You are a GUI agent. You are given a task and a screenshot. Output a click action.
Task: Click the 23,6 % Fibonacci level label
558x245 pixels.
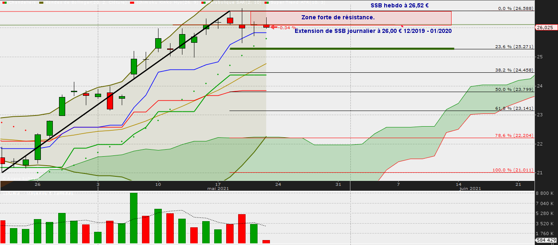pyautogui.click(x=514, y=47)
